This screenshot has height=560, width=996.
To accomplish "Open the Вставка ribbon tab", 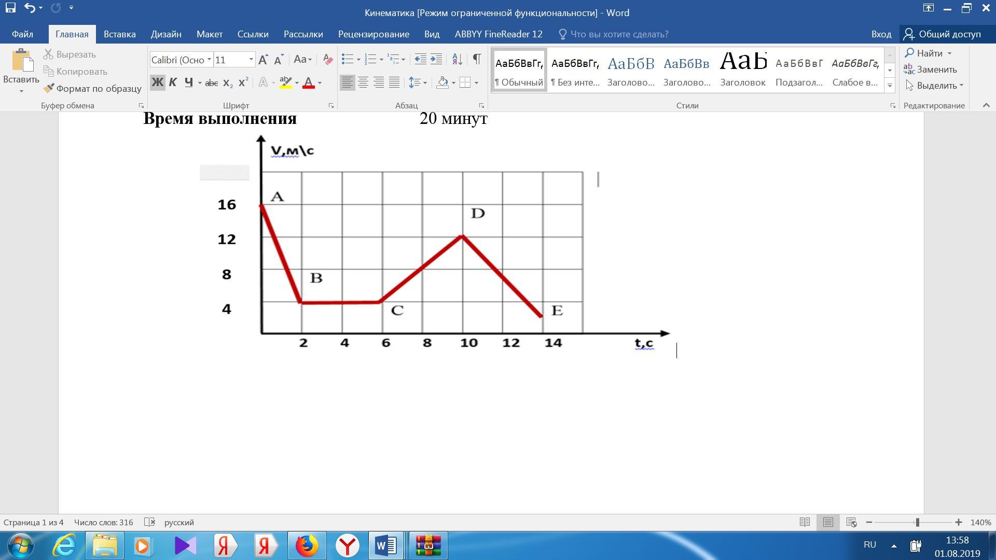I will [119, 34].
